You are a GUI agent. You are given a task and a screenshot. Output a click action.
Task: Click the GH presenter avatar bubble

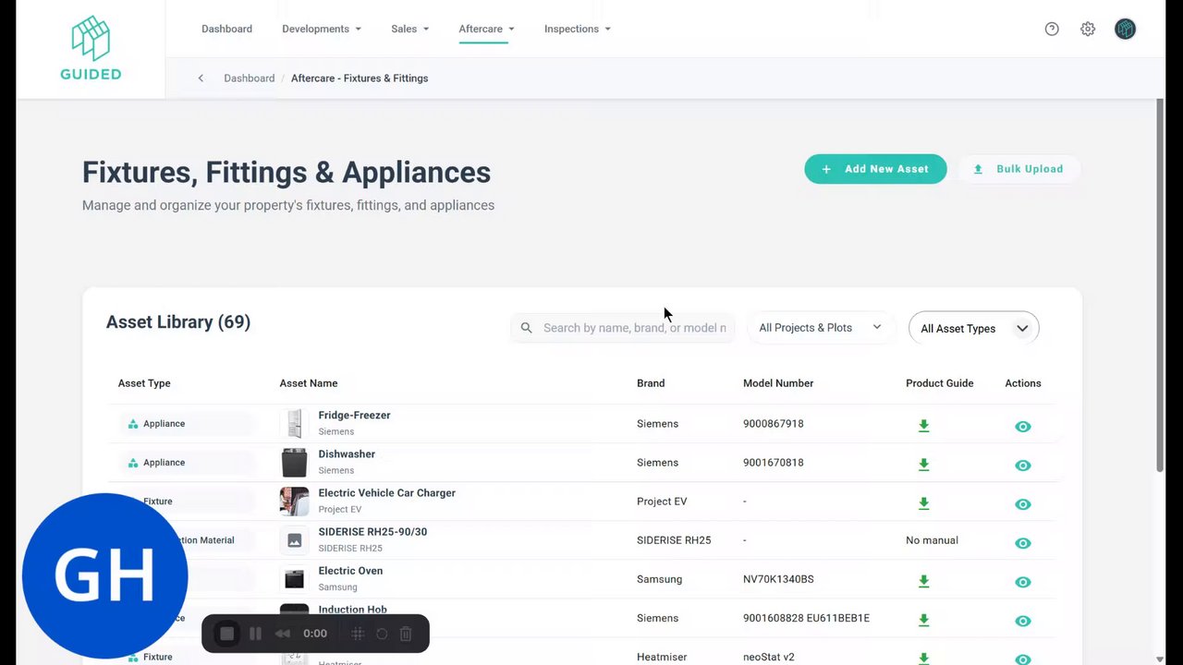(104, 575)
